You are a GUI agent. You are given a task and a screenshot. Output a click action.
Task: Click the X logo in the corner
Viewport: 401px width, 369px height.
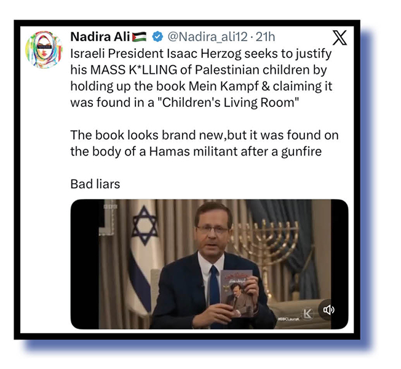pos(340,38)
